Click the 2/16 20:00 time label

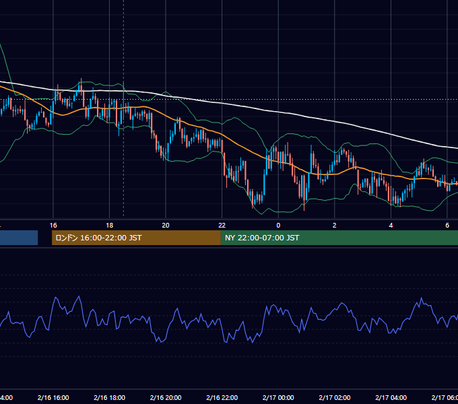click(x=166, y=397)
